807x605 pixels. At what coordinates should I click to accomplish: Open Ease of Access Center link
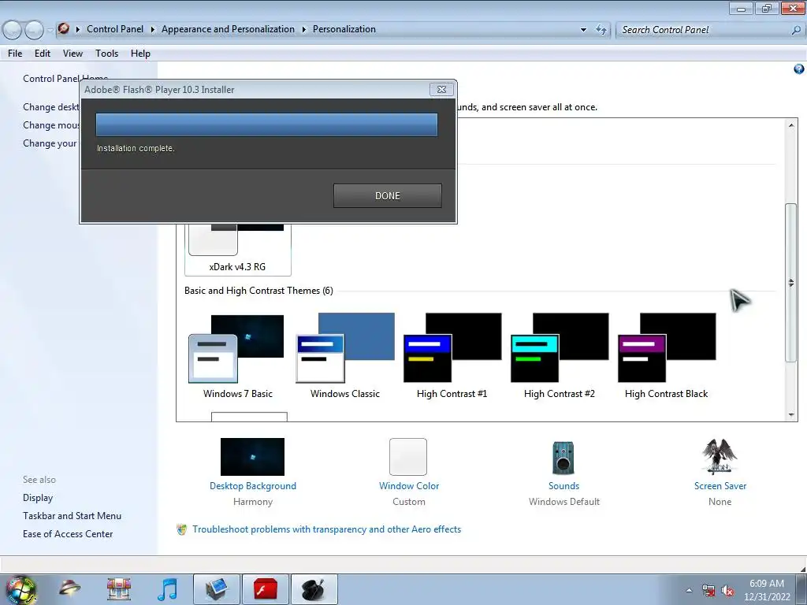click(68, 534)
